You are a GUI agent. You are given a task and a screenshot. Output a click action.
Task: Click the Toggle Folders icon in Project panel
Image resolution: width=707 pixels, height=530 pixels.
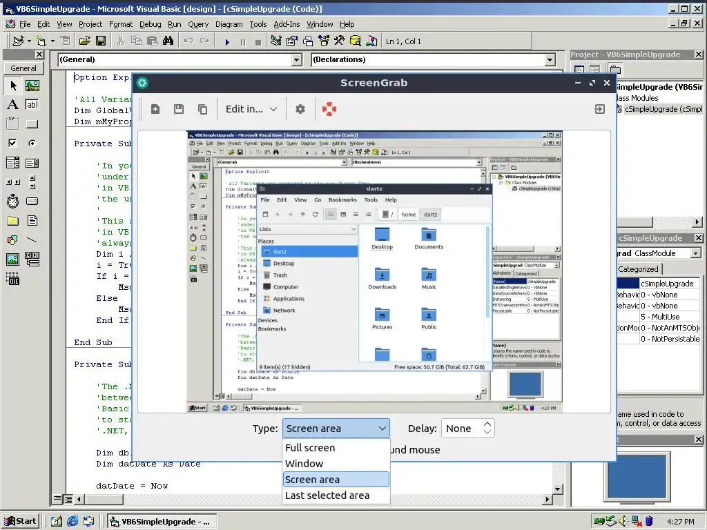(614, 70)
